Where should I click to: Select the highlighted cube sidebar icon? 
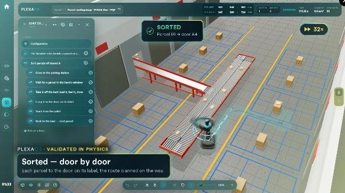tap(6, 103)
